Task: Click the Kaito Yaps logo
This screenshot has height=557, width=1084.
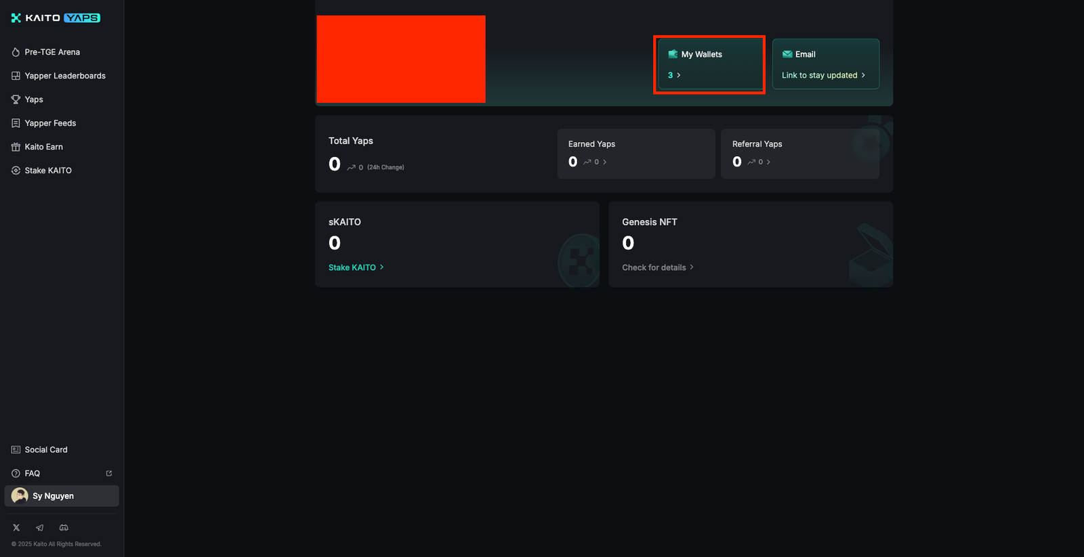Action: point(56,18)
